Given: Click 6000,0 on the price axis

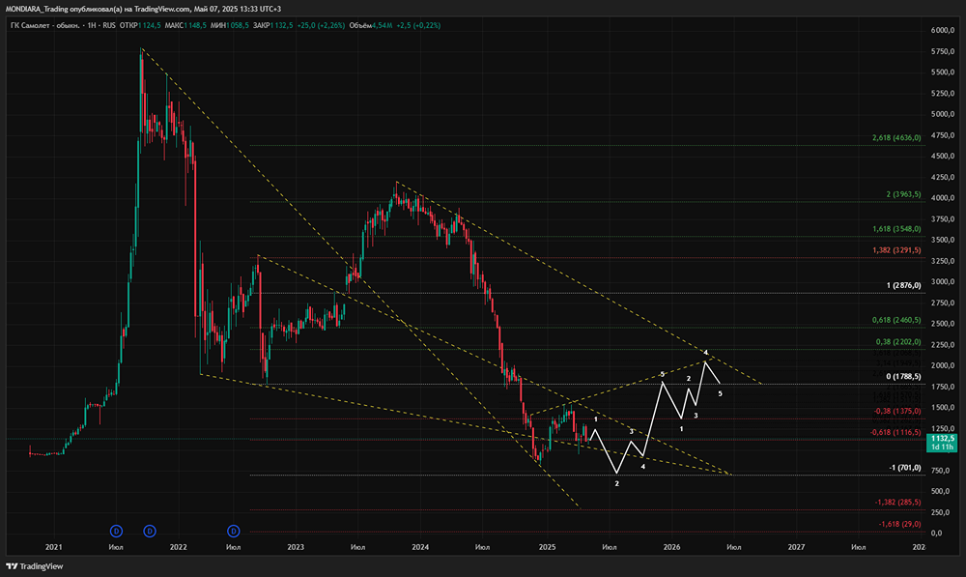Looking at the screenshot, I should [x=943, y=30].
